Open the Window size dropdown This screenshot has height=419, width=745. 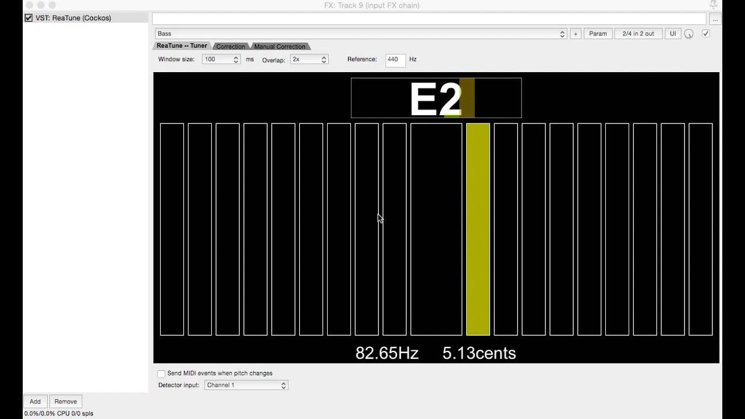(221, 59)
